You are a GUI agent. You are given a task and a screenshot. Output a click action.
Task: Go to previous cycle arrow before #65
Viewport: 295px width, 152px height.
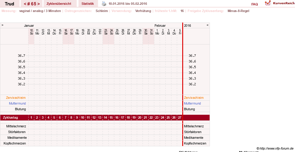click(x=25, y=4)
